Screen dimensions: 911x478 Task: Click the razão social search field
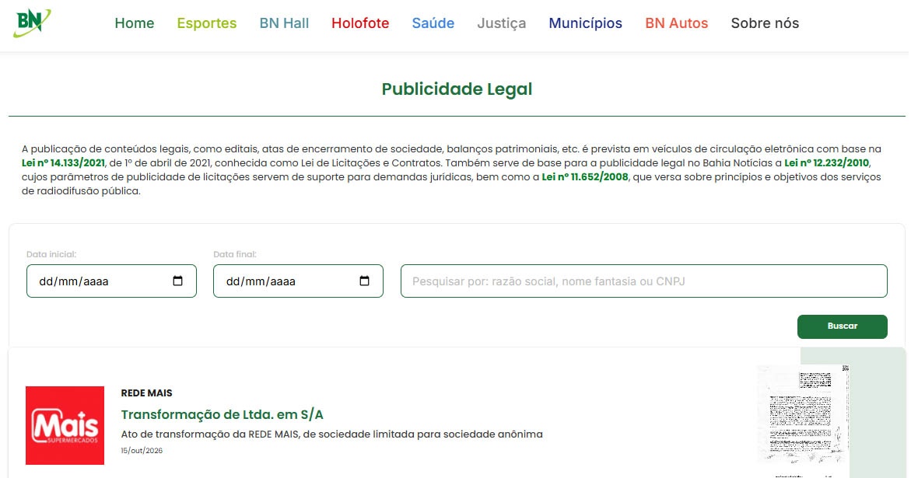643,281
